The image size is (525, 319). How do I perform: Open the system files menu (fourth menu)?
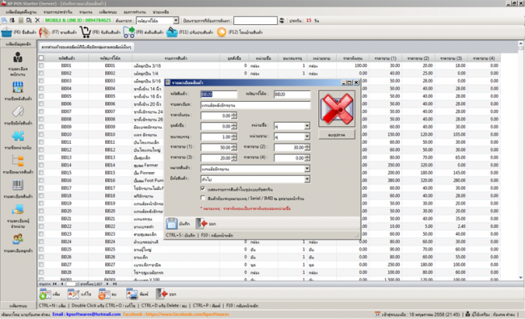[108, 12]
